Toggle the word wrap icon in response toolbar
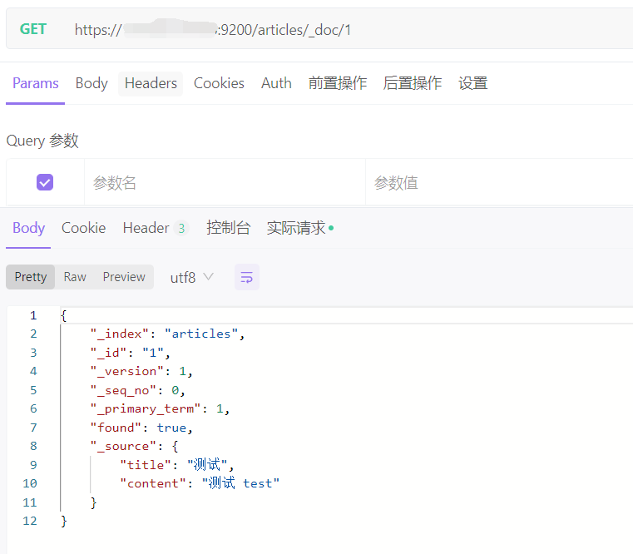633x554 pixels. point(246,278)
